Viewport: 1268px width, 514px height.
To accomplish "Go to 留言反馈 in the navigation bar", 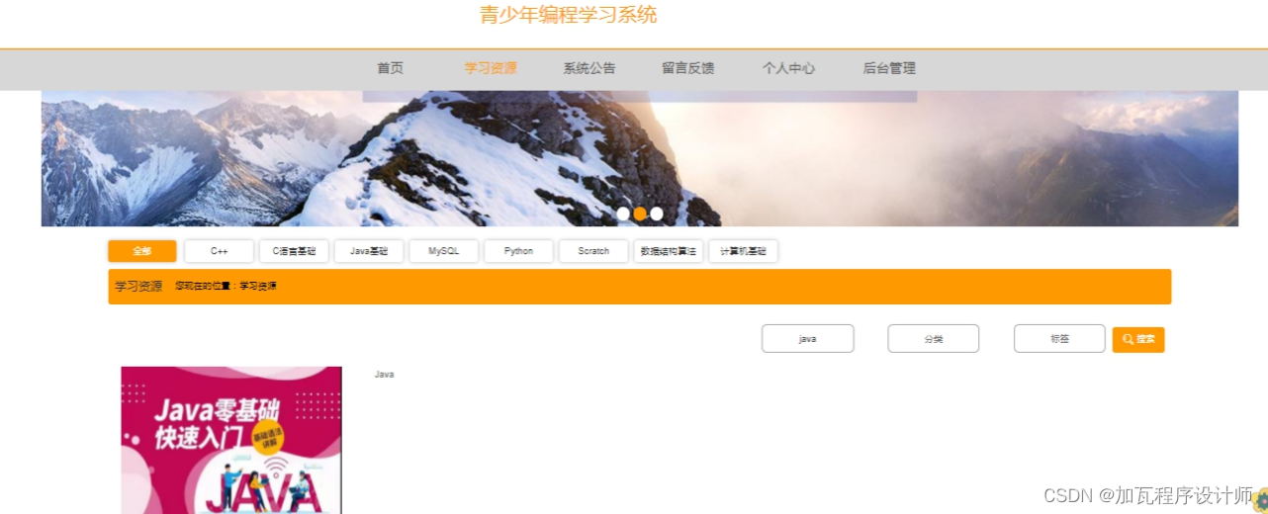I will click(x=688, y=68).
